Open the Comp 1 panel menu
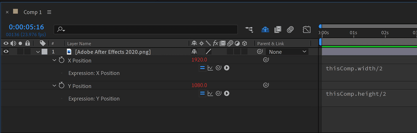This screenshot has height=133, width=417. click(49, 12)
